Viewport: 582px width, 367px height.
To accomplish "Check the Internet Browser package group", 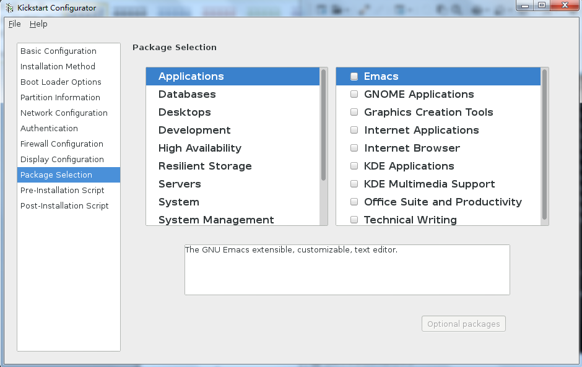I will [x=354, y=149].
